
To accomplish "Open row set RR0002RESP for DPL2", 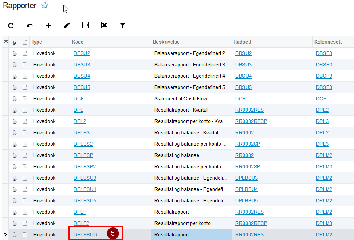I will [x=251, y=121].
